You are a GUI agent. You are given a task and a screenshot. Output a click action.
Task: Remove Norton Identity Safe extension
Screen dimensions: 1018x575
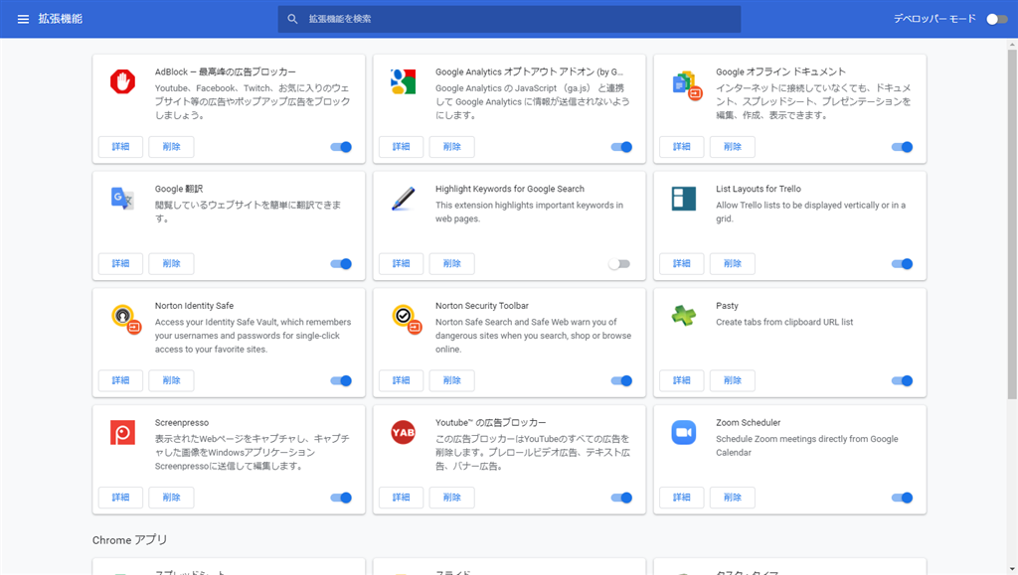click(x=171, y=380)
